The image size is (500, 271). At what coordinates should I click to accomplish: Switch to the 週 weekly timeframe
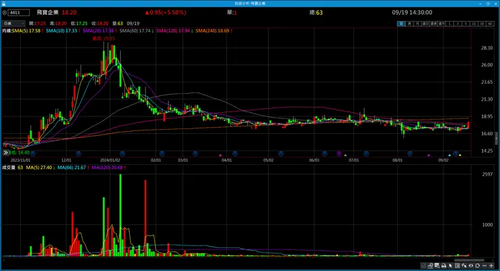coord(409,24)
